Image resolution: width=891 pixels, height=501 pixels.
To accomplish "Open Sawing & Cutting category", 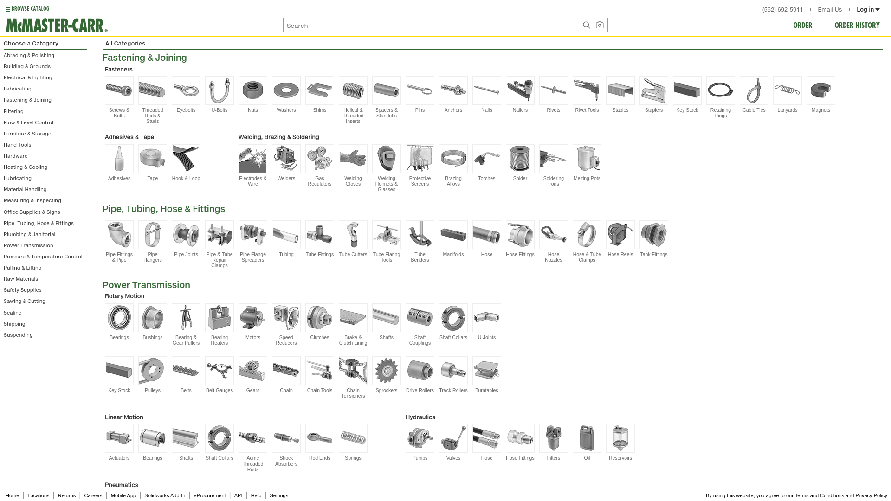I will point(25,301).
